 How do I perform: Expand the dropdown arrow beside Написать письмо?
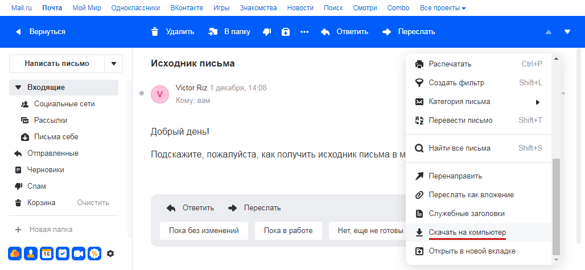[x=114, y=64]
